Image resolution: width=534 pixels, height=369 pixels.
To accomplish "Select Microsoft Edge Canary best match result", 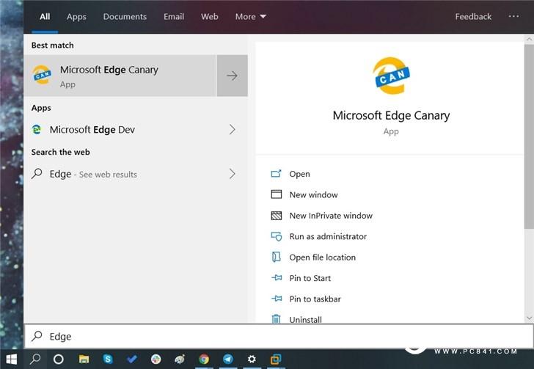I will pyautogui.click(x=120, y=76).
